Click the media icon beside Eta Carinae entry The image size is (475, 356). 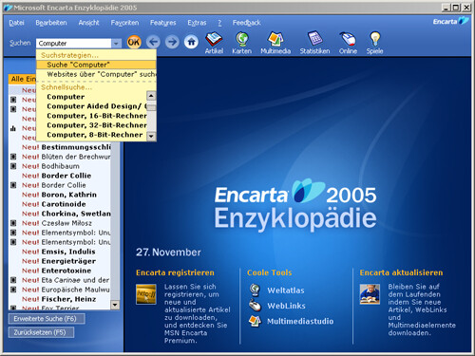pos(13,280)
